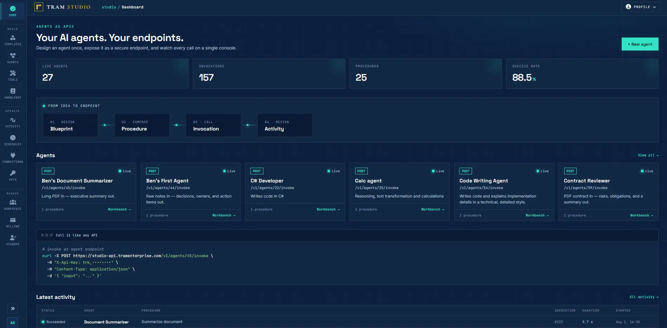Image resolution: width=667 pixels, height=328 pixels.
Task: Open Workbench for Ben's Document Summarizer
Action: [119, 209]
